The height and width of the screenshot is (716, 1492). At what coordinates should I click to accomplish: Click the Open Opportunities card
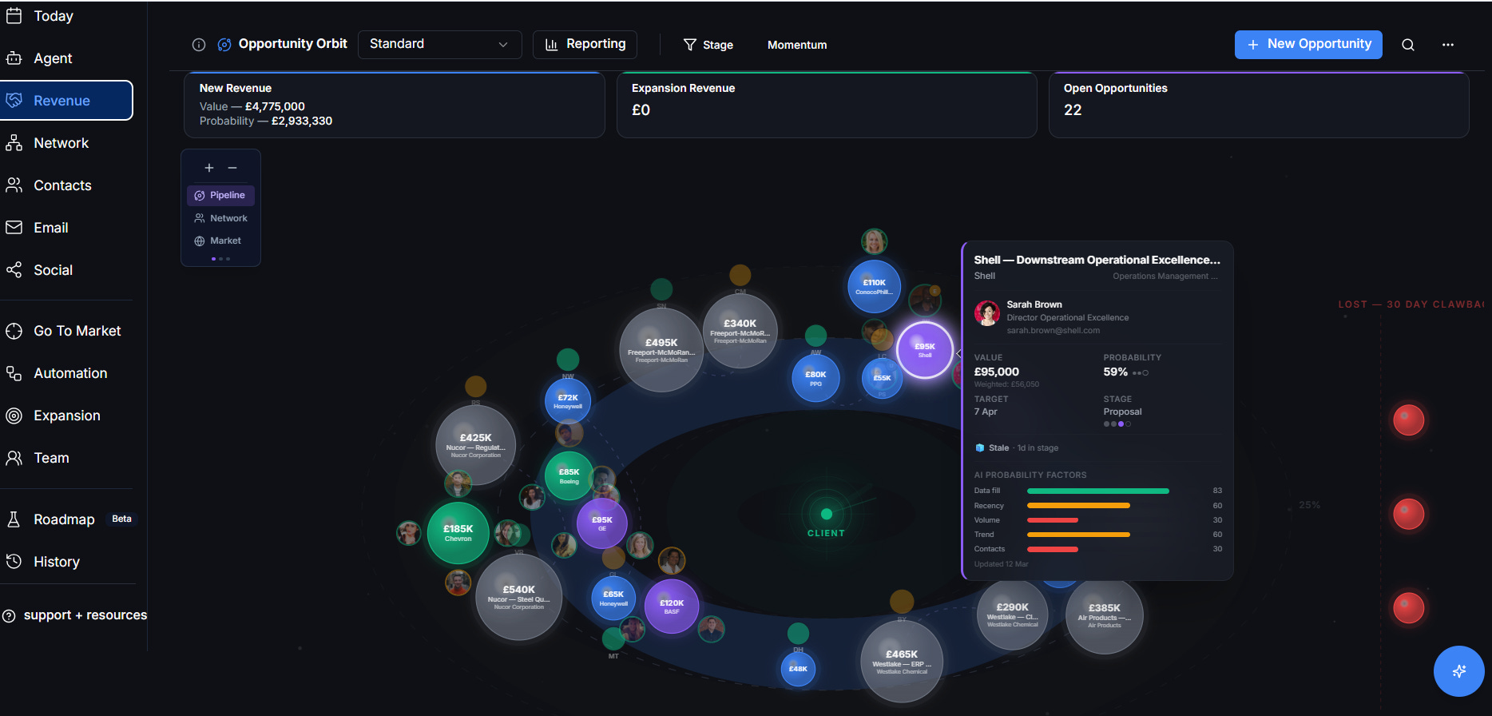1259,105
